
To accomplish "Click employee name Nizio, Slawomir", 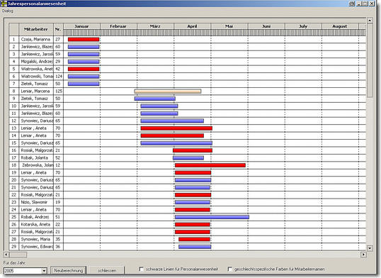I will pos(34,202).
